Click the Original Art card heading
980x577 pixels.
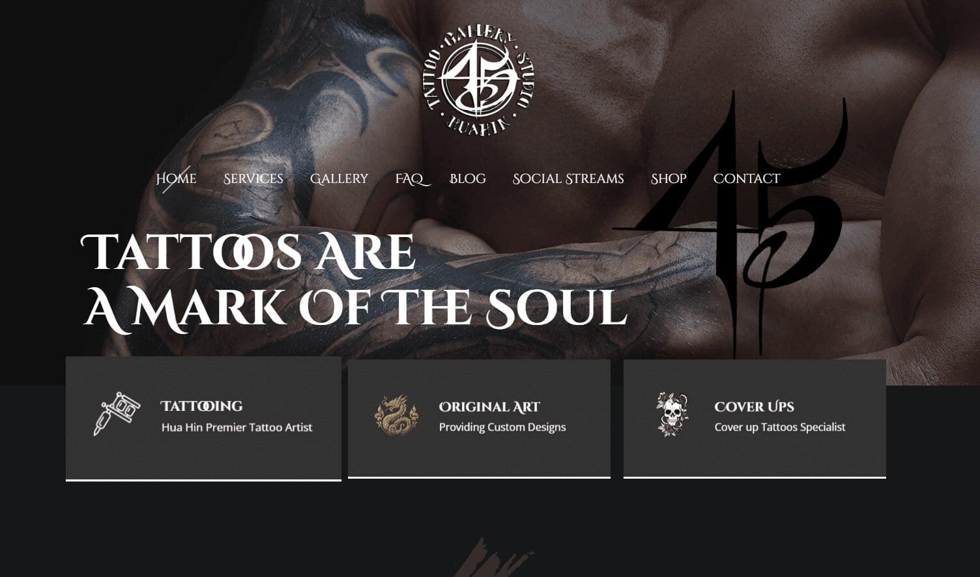tap(489, 407)
